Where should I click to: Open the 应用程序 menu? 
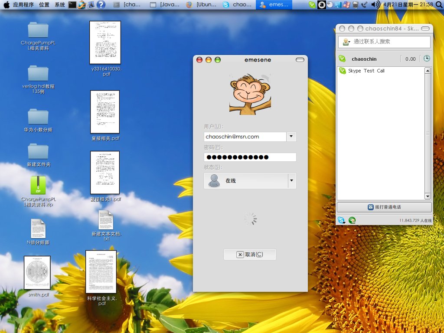pos(23,4)
